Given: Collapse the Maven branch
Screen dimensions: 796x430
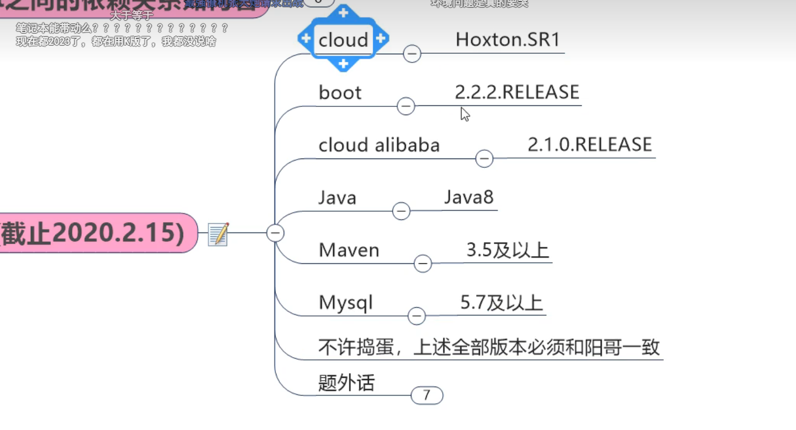Looking at the screenshot, I should (422, 264).
